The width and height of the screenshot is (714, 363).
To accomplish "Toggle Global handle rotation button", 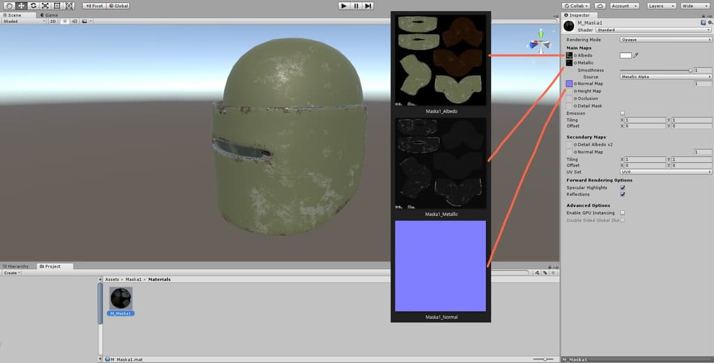I will [119, 6].
